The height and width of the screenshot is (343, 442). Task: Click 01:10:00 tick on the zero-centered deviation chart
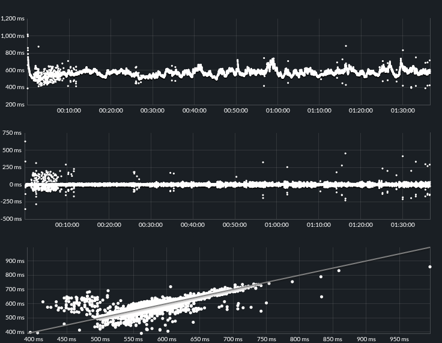318,225
